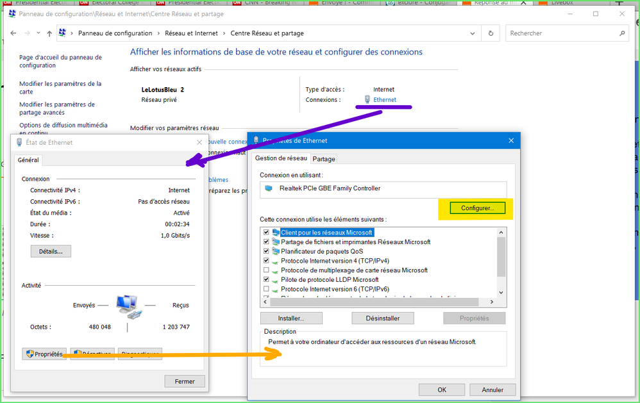Click the network computers activity icon

coord(127,306)
